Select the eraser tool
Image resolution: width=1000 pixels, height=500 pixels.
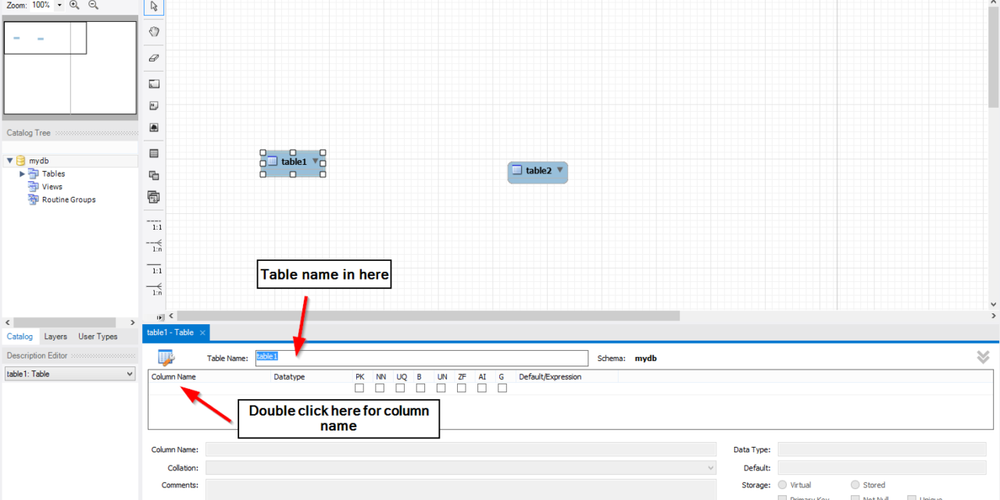(154, 58)
